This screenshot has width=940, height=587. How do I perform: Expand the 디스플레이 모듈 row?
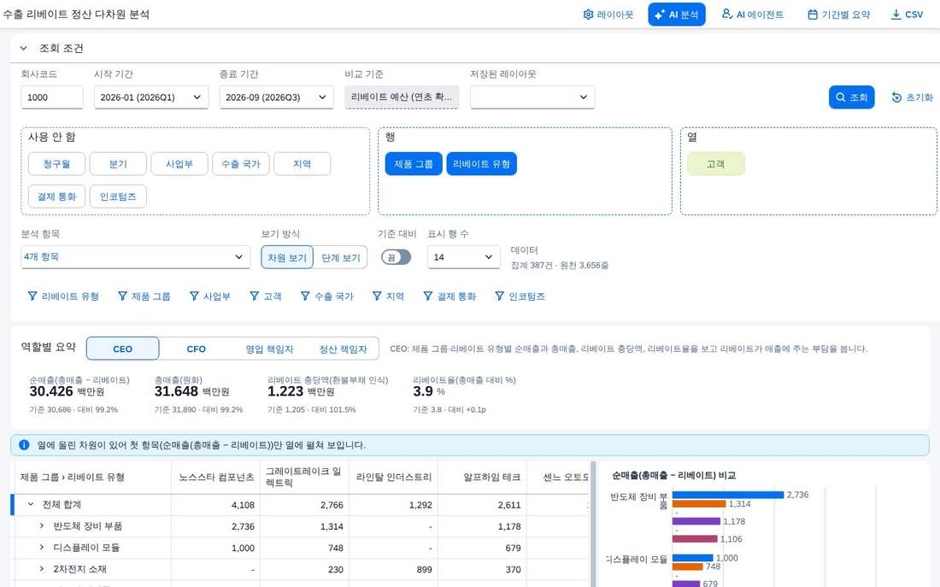coord(41,548)
